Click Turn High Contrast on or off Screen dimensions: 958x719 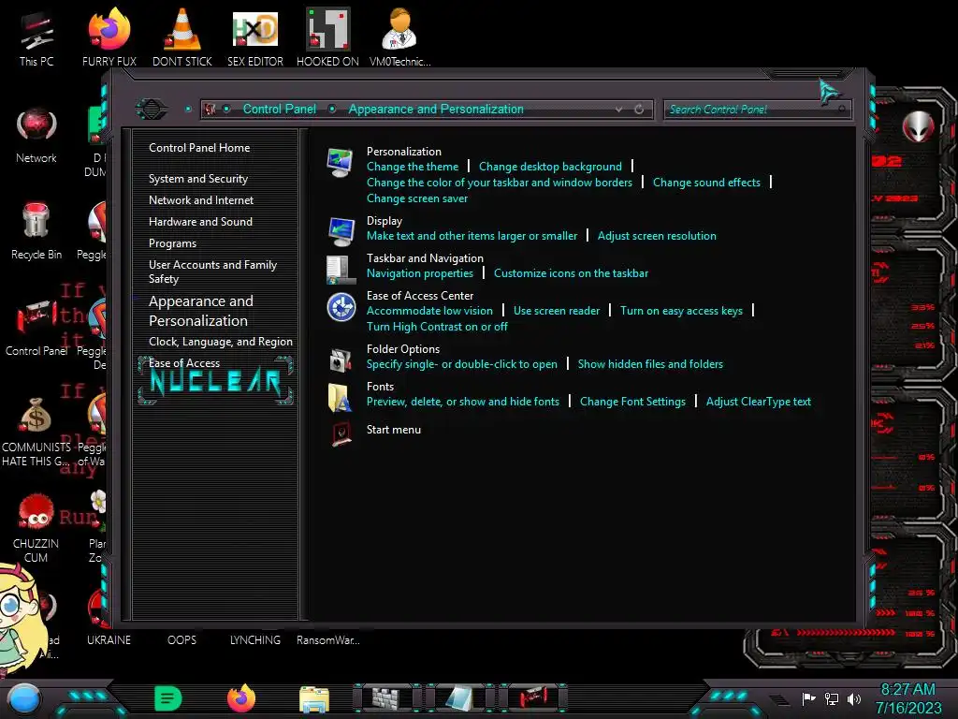click(437, 326)
